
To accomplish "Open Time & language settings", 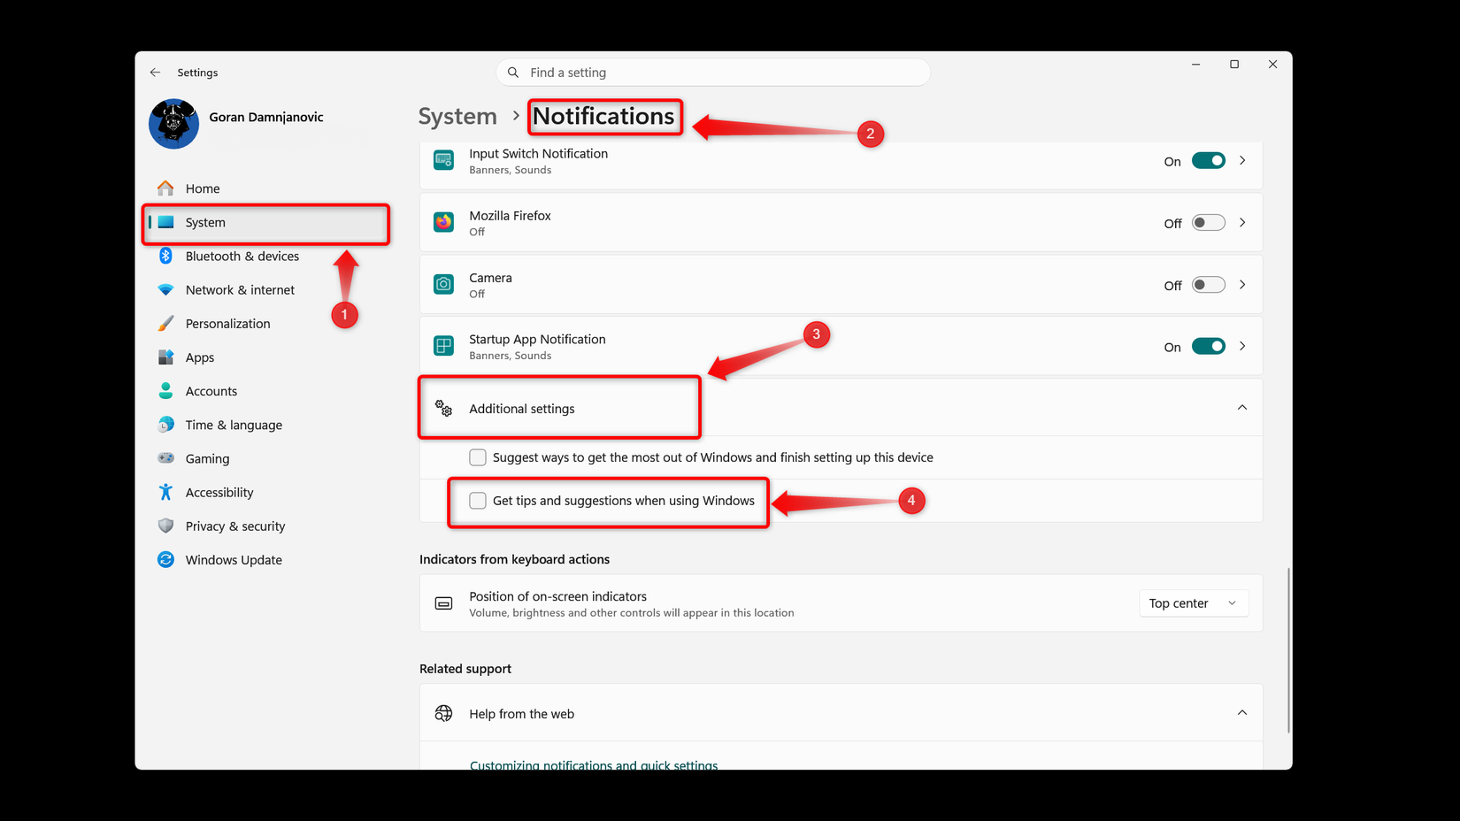I will click(x=265, y=425).
